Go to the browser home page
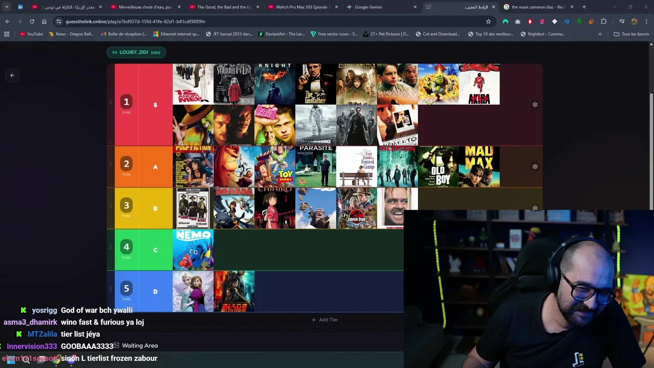Image resolution: width=654 pixels, height=368 pixels. 44,21
